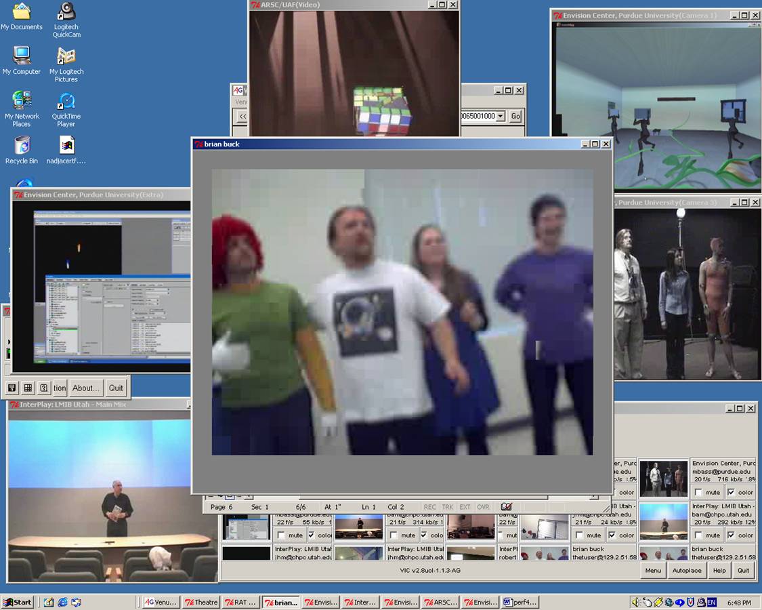Click the question mark help icon
Image resolution: width=762 pixels, height=610 pixels.
pyautogui.click(x=44, y=388)
